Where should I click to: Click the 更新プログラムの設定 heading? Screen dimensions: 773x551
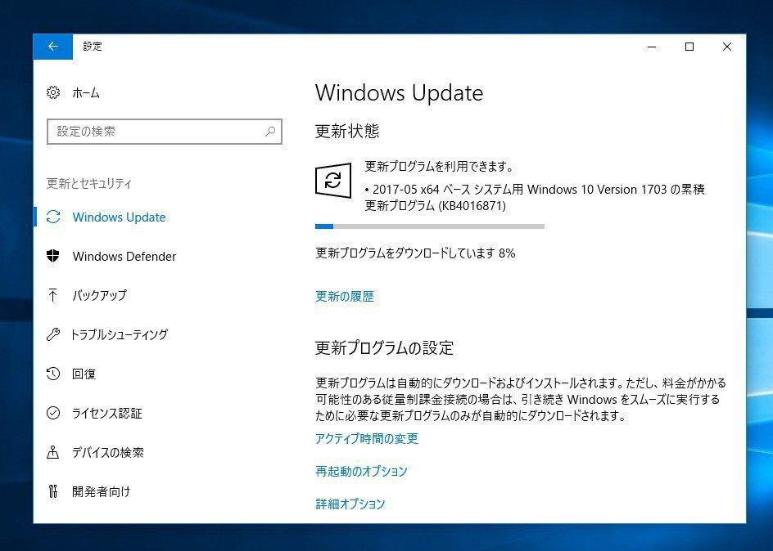385,347
